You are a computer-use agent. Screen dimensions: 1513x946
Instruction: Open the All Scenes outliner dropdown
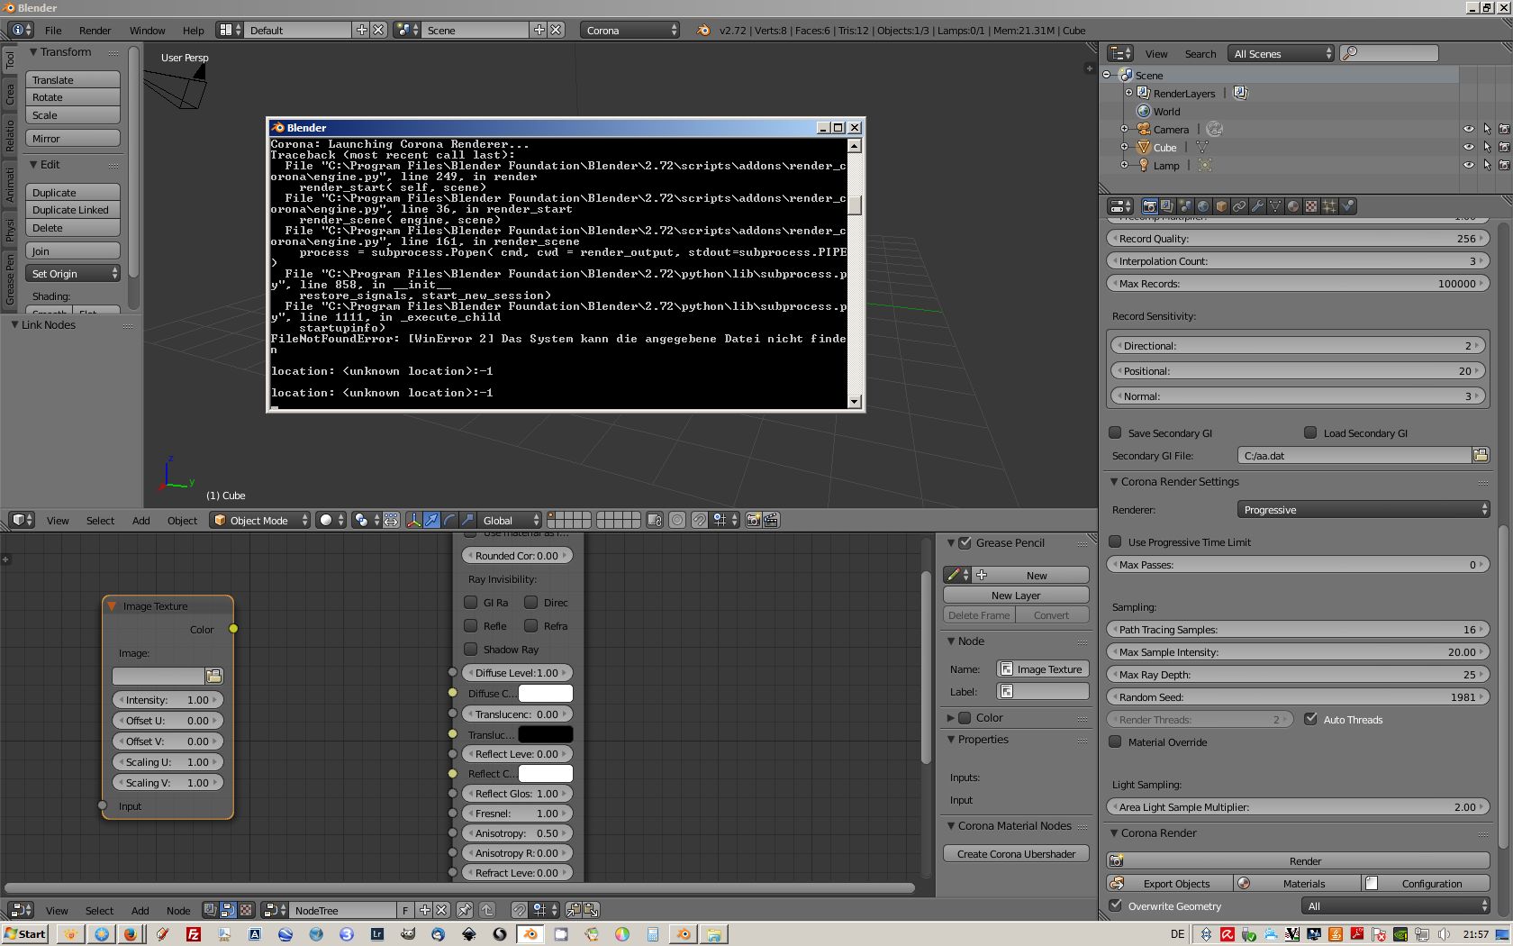(1282, 54)
